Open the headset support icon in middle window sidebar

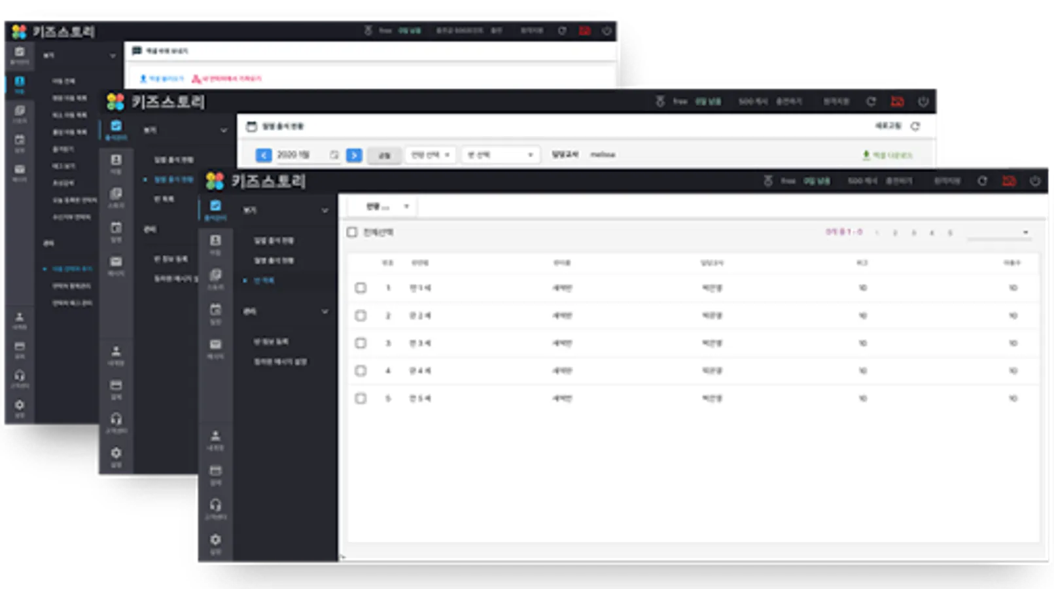116,419
